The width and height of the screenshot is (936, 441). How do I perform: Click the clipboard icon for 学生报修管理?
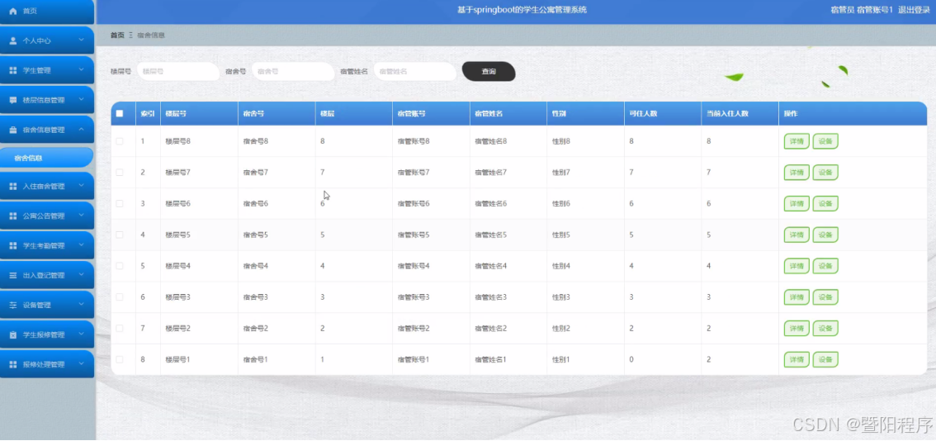coord(13,334)
